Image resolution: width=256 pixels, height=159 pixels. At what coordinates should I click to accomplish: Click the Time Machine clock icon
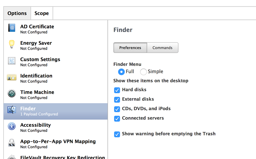pyautogui.click(x=12, y=93)
